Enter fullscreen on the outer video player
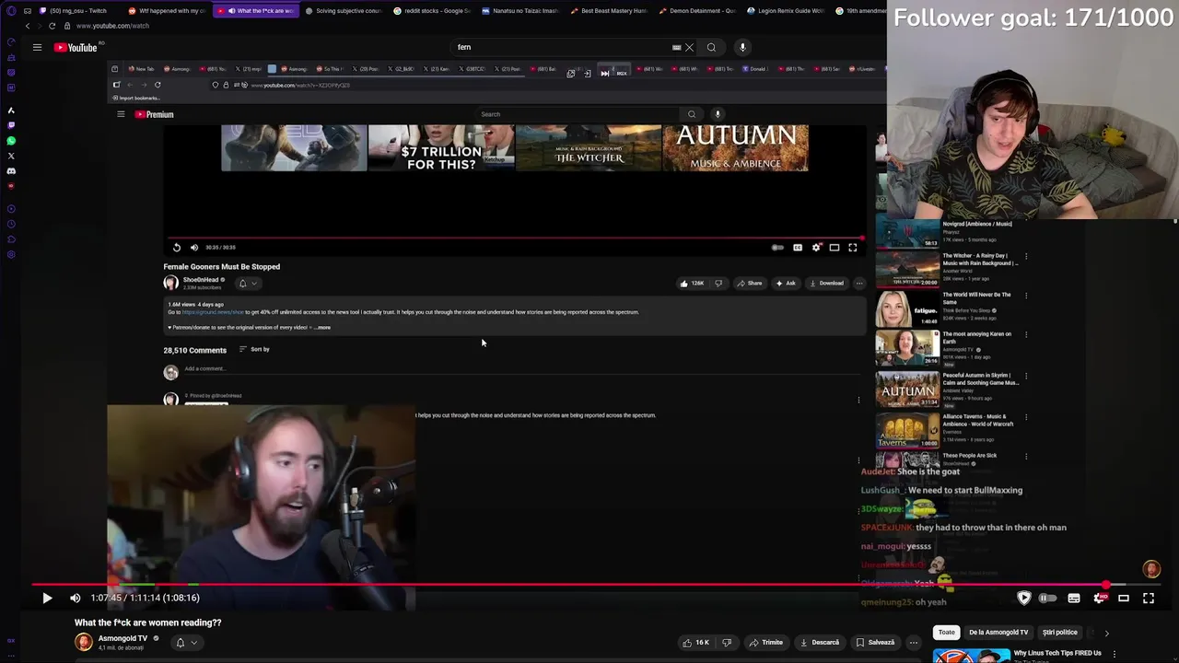This screenshot has width=1179, height=663. pos(1149,599)
